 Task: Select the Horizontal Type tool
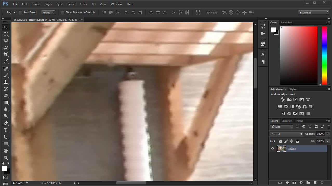(x=6, y=130)
